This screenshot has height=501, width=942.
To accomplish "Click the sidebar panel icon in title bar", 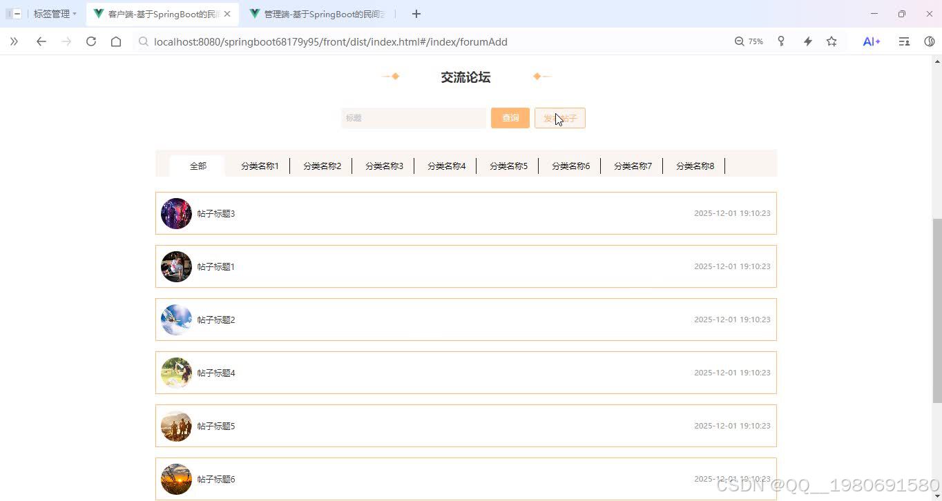I will click(14, 14).
